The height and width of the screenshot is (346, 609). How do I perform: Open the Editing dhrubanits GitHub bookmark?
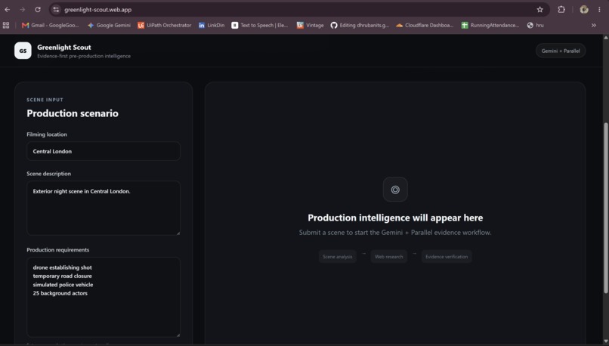coord(360,25)
